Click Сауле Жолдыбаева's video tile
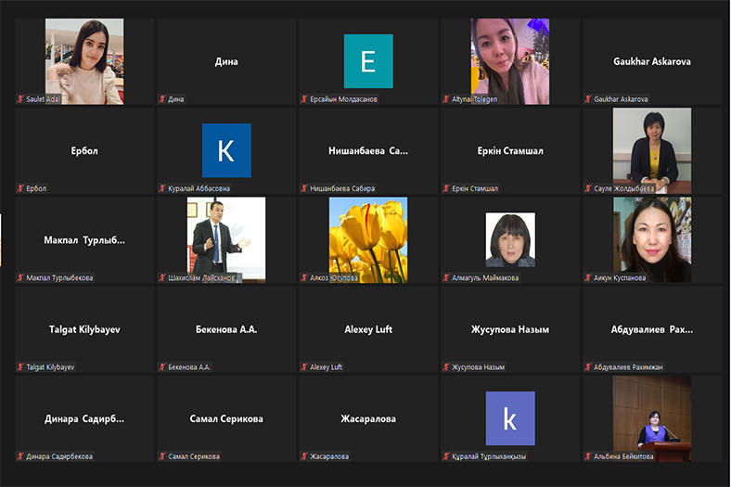The image size is (731, 487). pos(651,148)
